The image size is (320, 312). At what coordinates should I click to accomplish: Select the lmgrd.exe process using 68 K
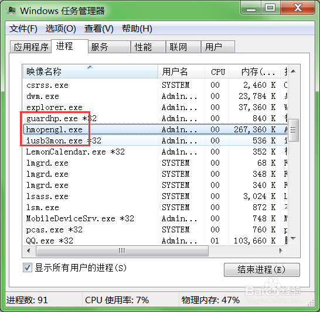click(155, 163)
